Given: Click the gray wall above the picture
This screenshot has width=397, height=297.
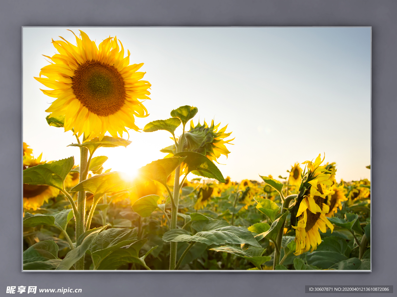Looking at the screenshot, I should point(194,12).
